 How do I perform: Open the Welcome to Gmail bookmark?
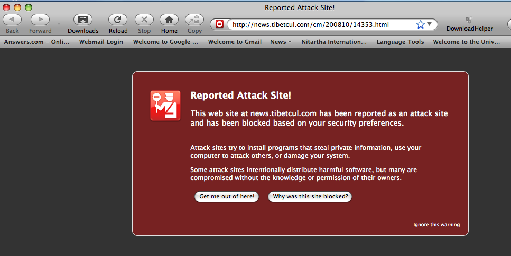(235, 42)
